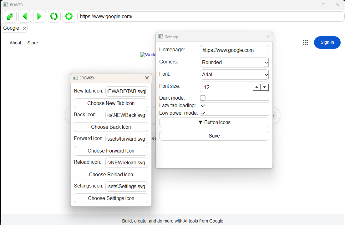Decrease font size with the down arrow
Image resolution: width=345 pixels, height=225 pixels.
click(x=265, y=87)
